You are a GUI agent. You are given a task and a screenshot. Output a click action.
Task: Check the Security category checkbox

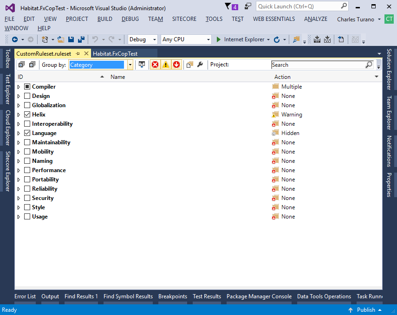[x=27, y=198]
